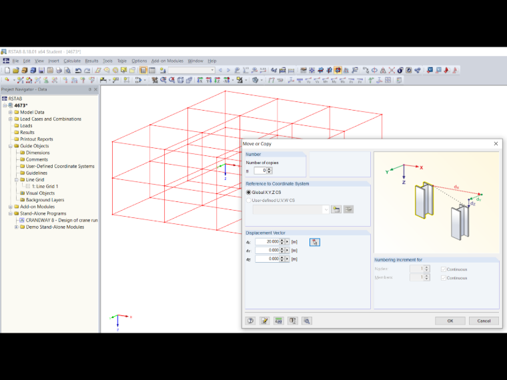507x380 pixels.
Task: Collapse the Guide Objects tree node
Action: click(x=11, y=146)
